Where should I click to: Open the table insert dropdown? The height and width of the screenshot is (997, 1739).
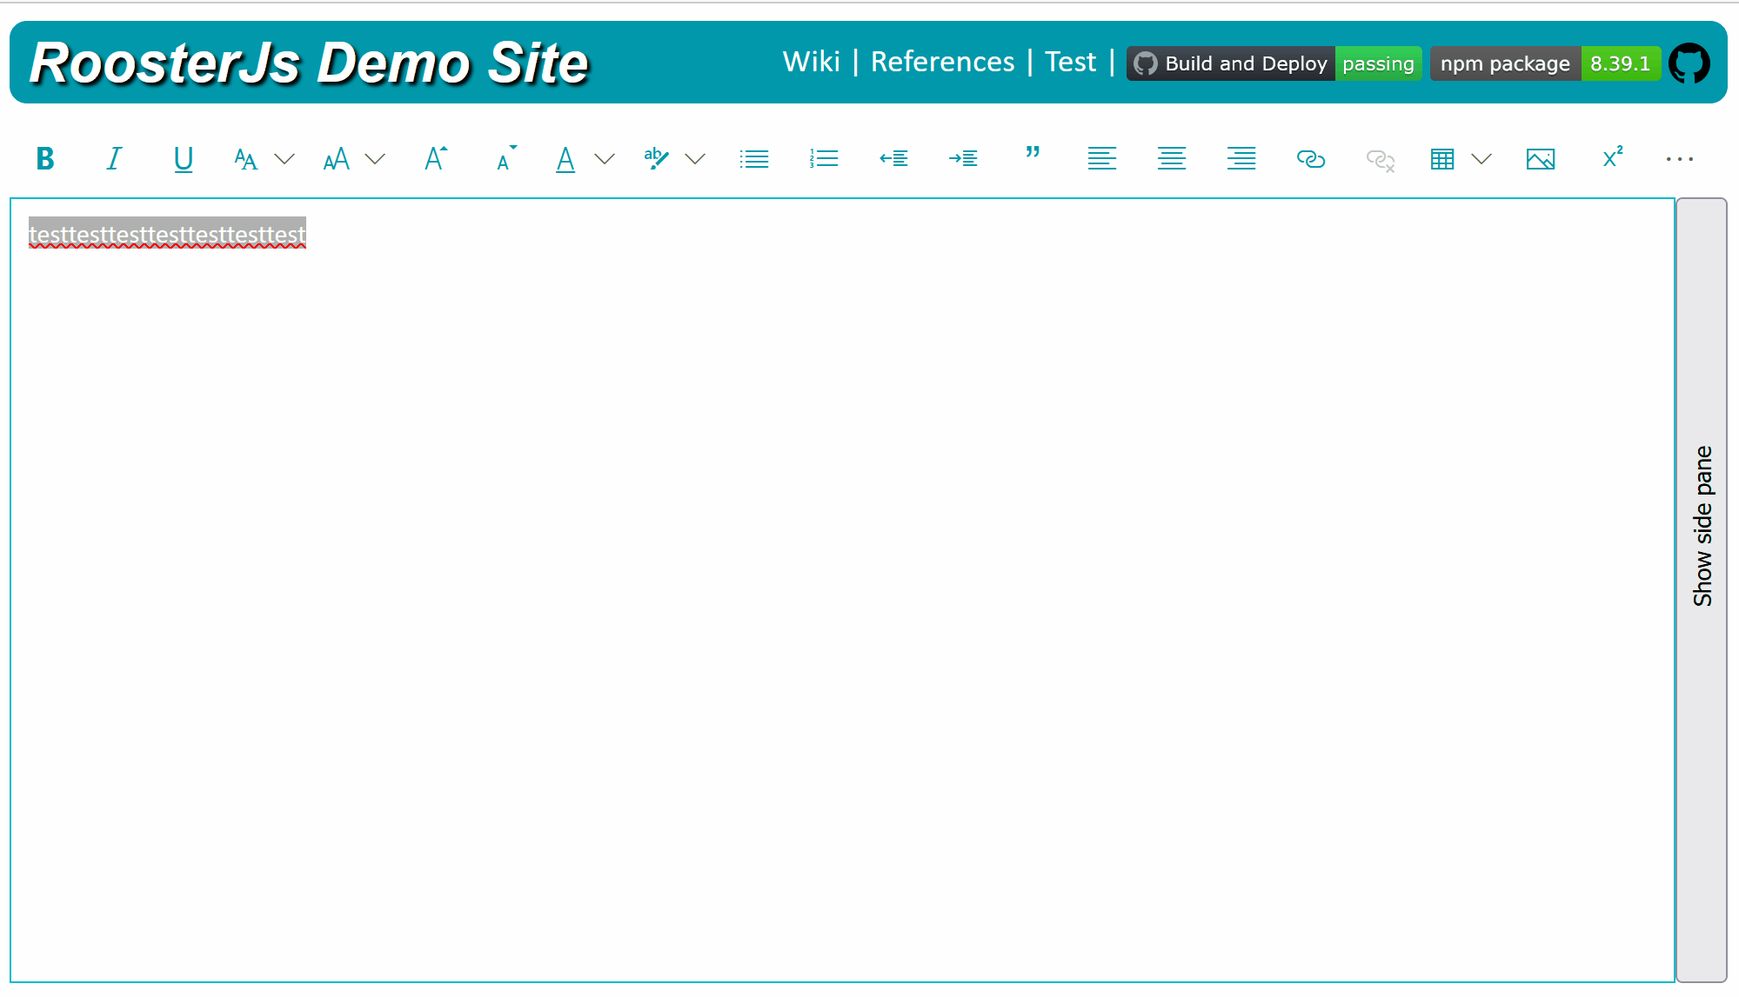1482,159
